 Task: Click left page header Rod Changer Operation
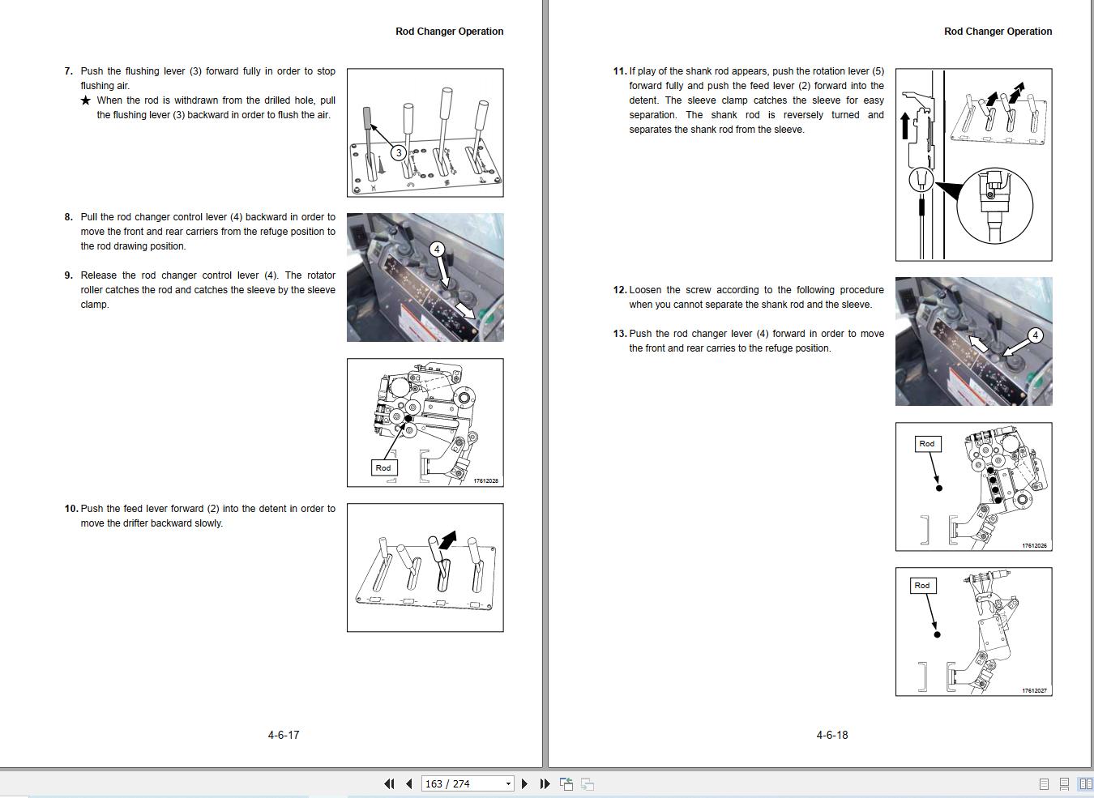tap(450, 32)
